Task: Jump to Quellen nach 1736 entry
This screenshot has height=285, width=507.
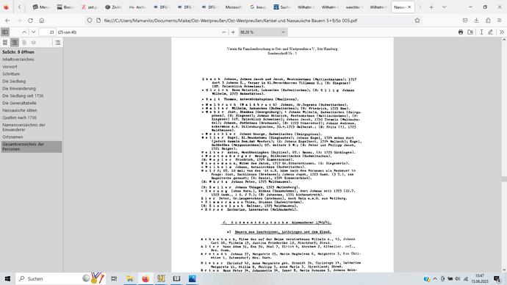Action: click(19, 118)
